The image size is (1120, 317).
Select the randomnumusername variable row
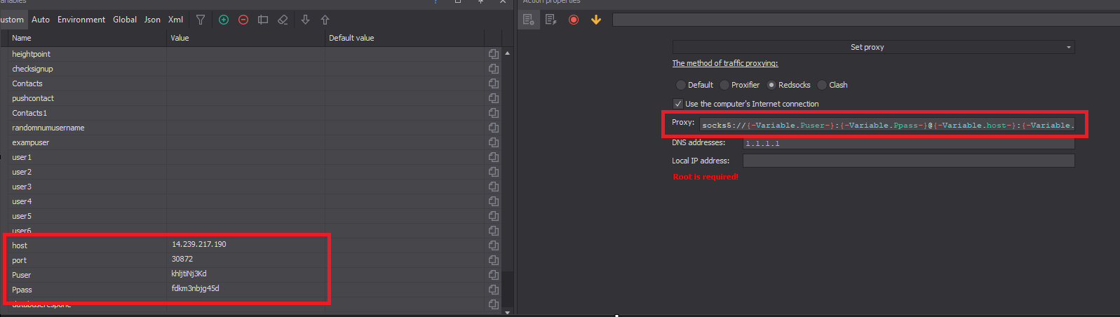point(245,128)
